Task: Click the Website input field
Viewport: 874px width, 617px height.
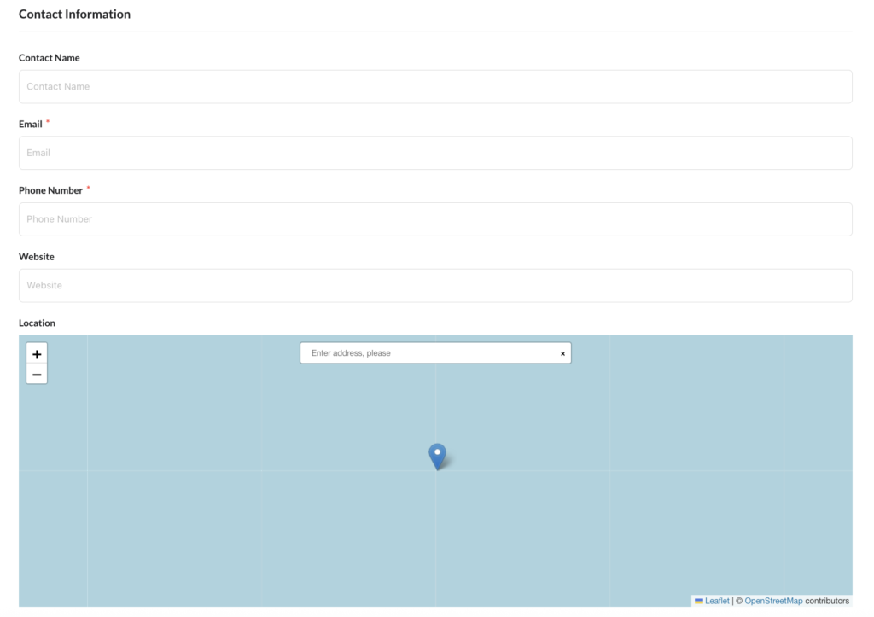Action: click(x=435, y=286)
